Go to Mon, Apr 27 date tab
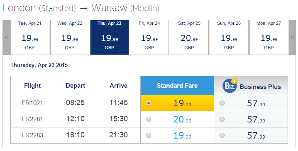The image size is (298, 151). 269,38
